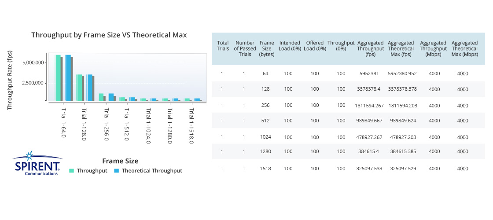Select the theoretical max value 1811594.203

pyautogui.click(x=403, y=106)
